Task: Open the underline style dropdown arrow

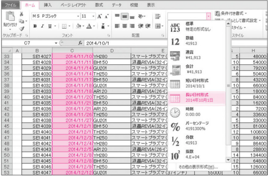Action: pos(55,26)
